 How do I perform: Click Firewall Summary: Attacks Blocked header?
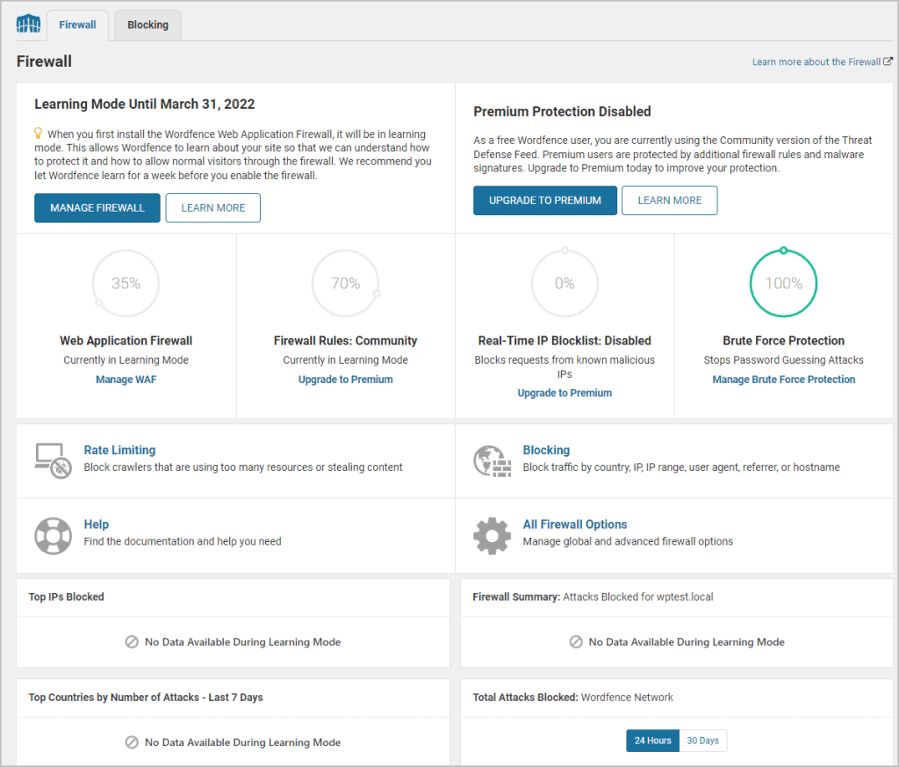[x=593, y=597]
